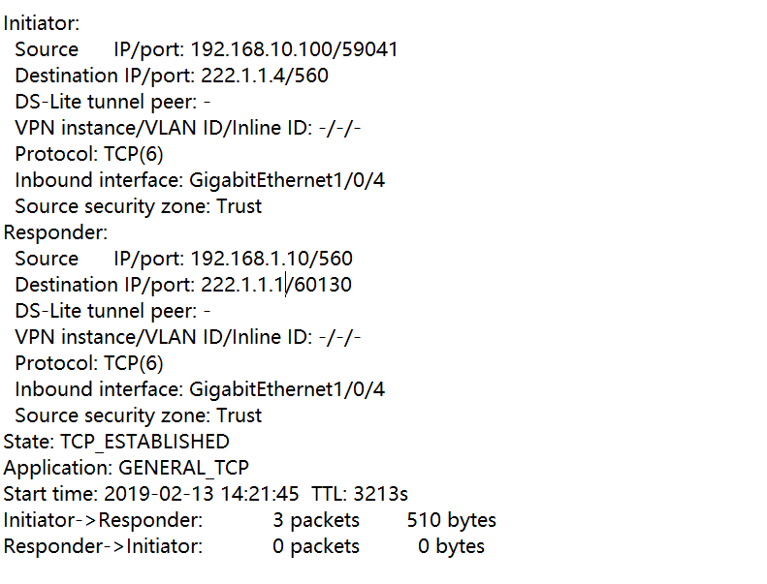Click the Responder source IP 192.168.1.10/560

pos(272,259)
